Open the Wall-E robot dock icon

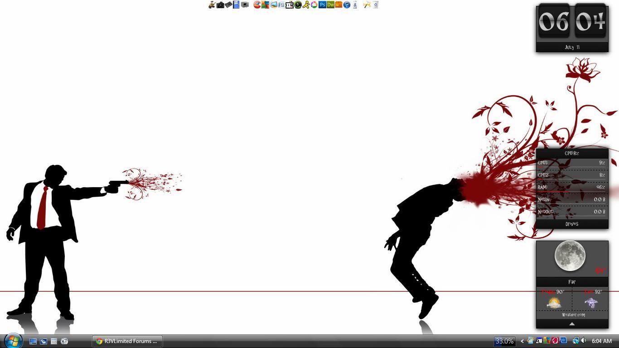[212, 5]
